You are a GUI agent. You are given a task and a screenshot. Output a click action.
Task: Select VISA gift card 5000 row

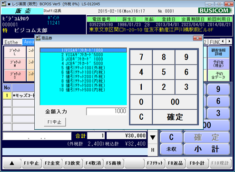[83, 55]
